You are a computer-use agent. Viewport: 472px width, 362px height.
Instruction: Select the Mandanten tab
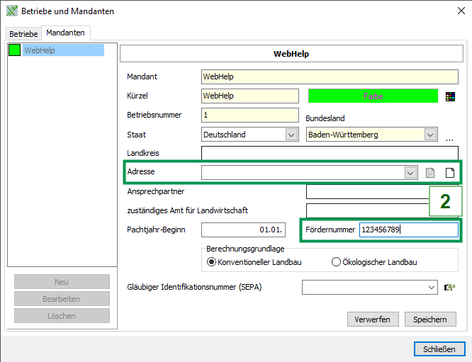pos(65,33)
